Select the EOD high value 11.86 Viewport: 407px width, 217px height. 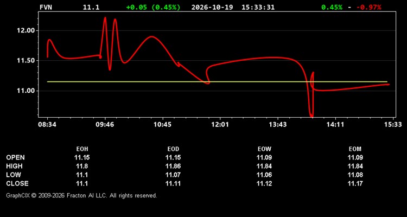tap(173, 166)
